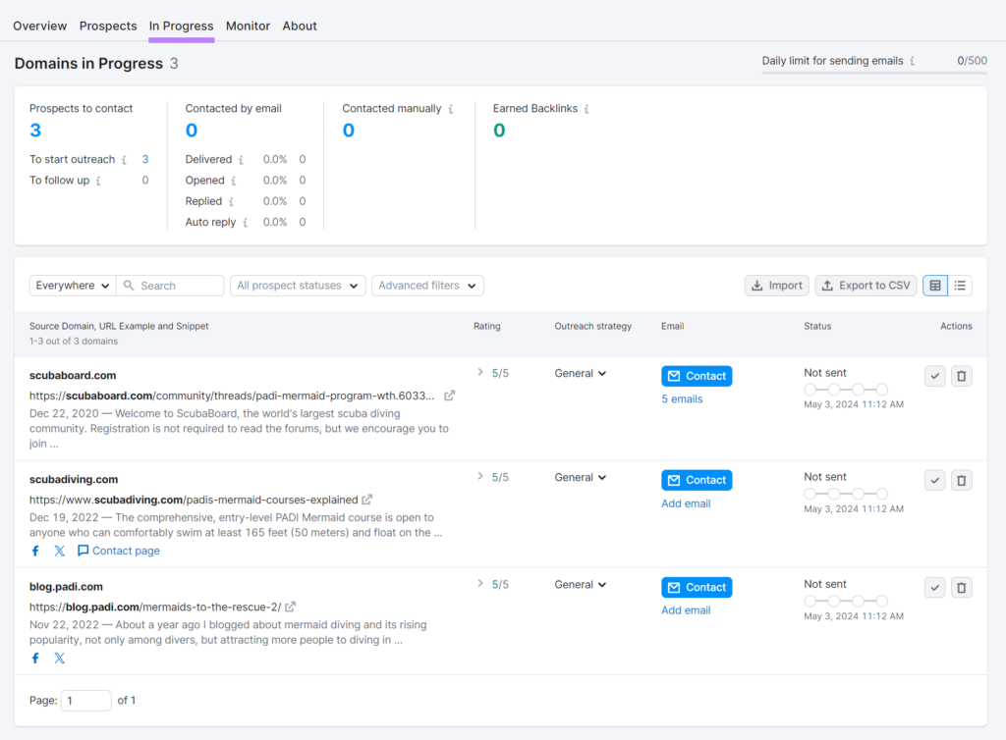This screenshot has width=1006, height=740.
Task: Click Contact button for blog.padi.com
Action: click(697, 588)
